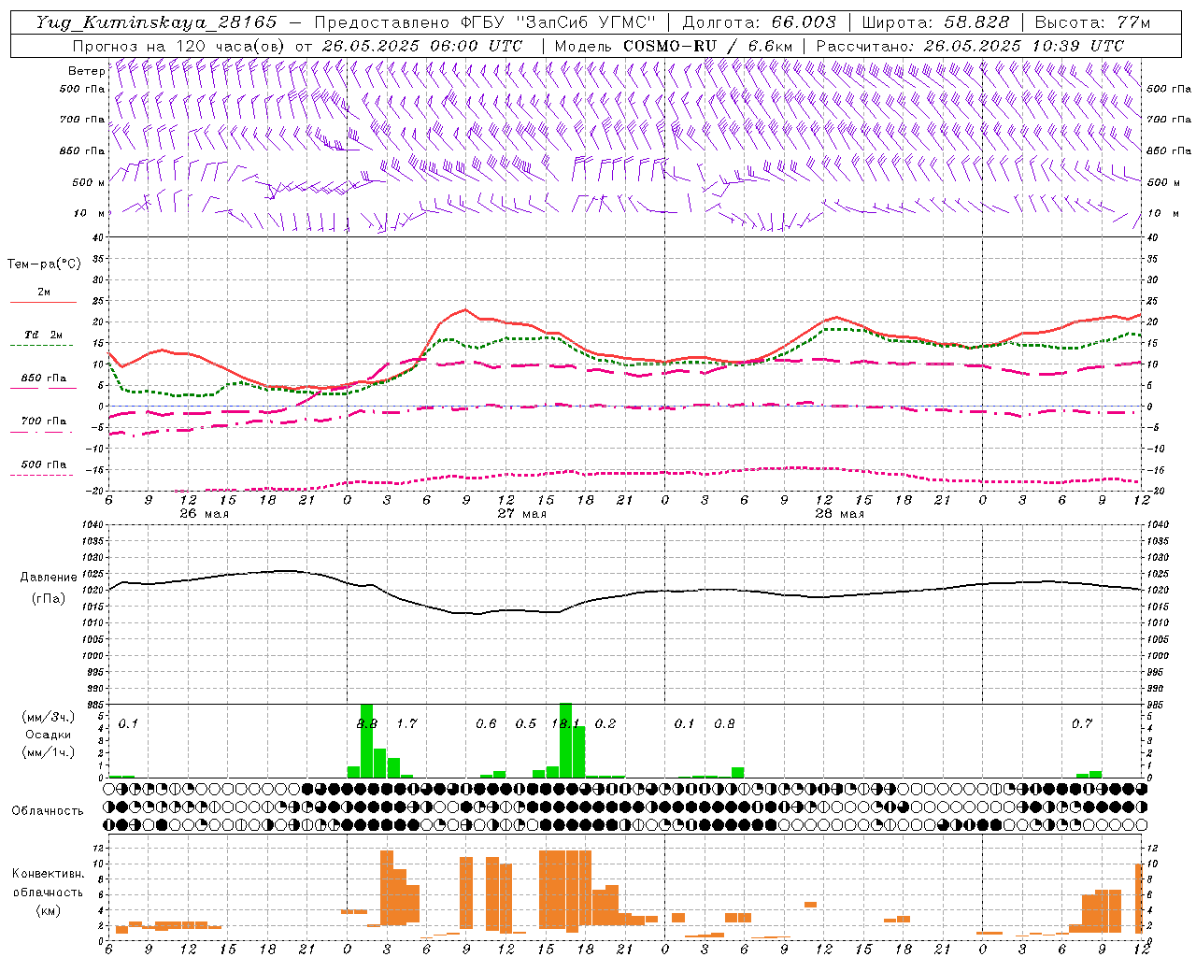
Task: Click the '28 мая' date label
Action: click(x=839, y=514)
